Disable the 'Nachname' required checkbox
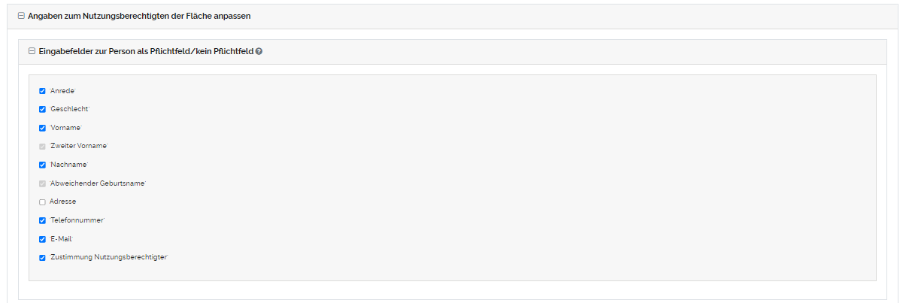Screen dimensions: 906x303 [x=42, y=165]
